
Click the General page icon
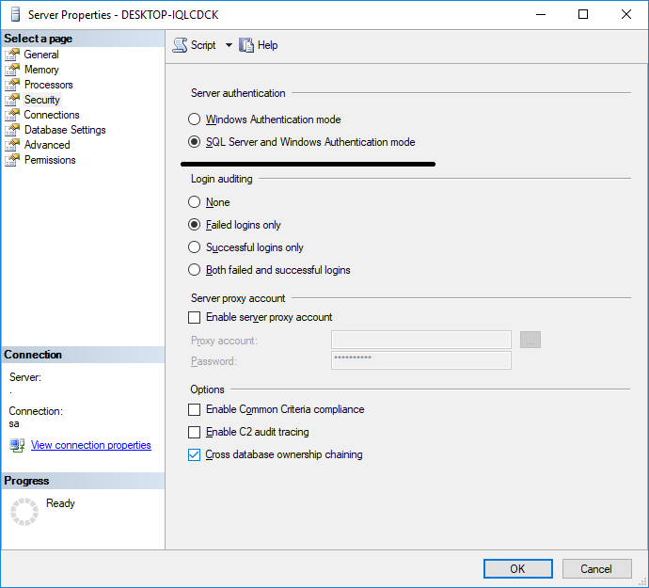tap(12, 55)
